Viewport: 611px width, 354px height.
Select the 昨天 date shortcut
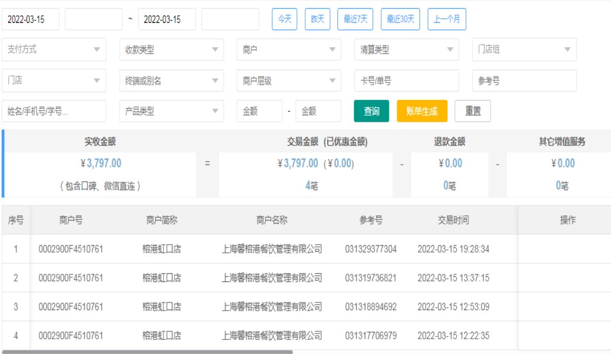click(318, 19)
